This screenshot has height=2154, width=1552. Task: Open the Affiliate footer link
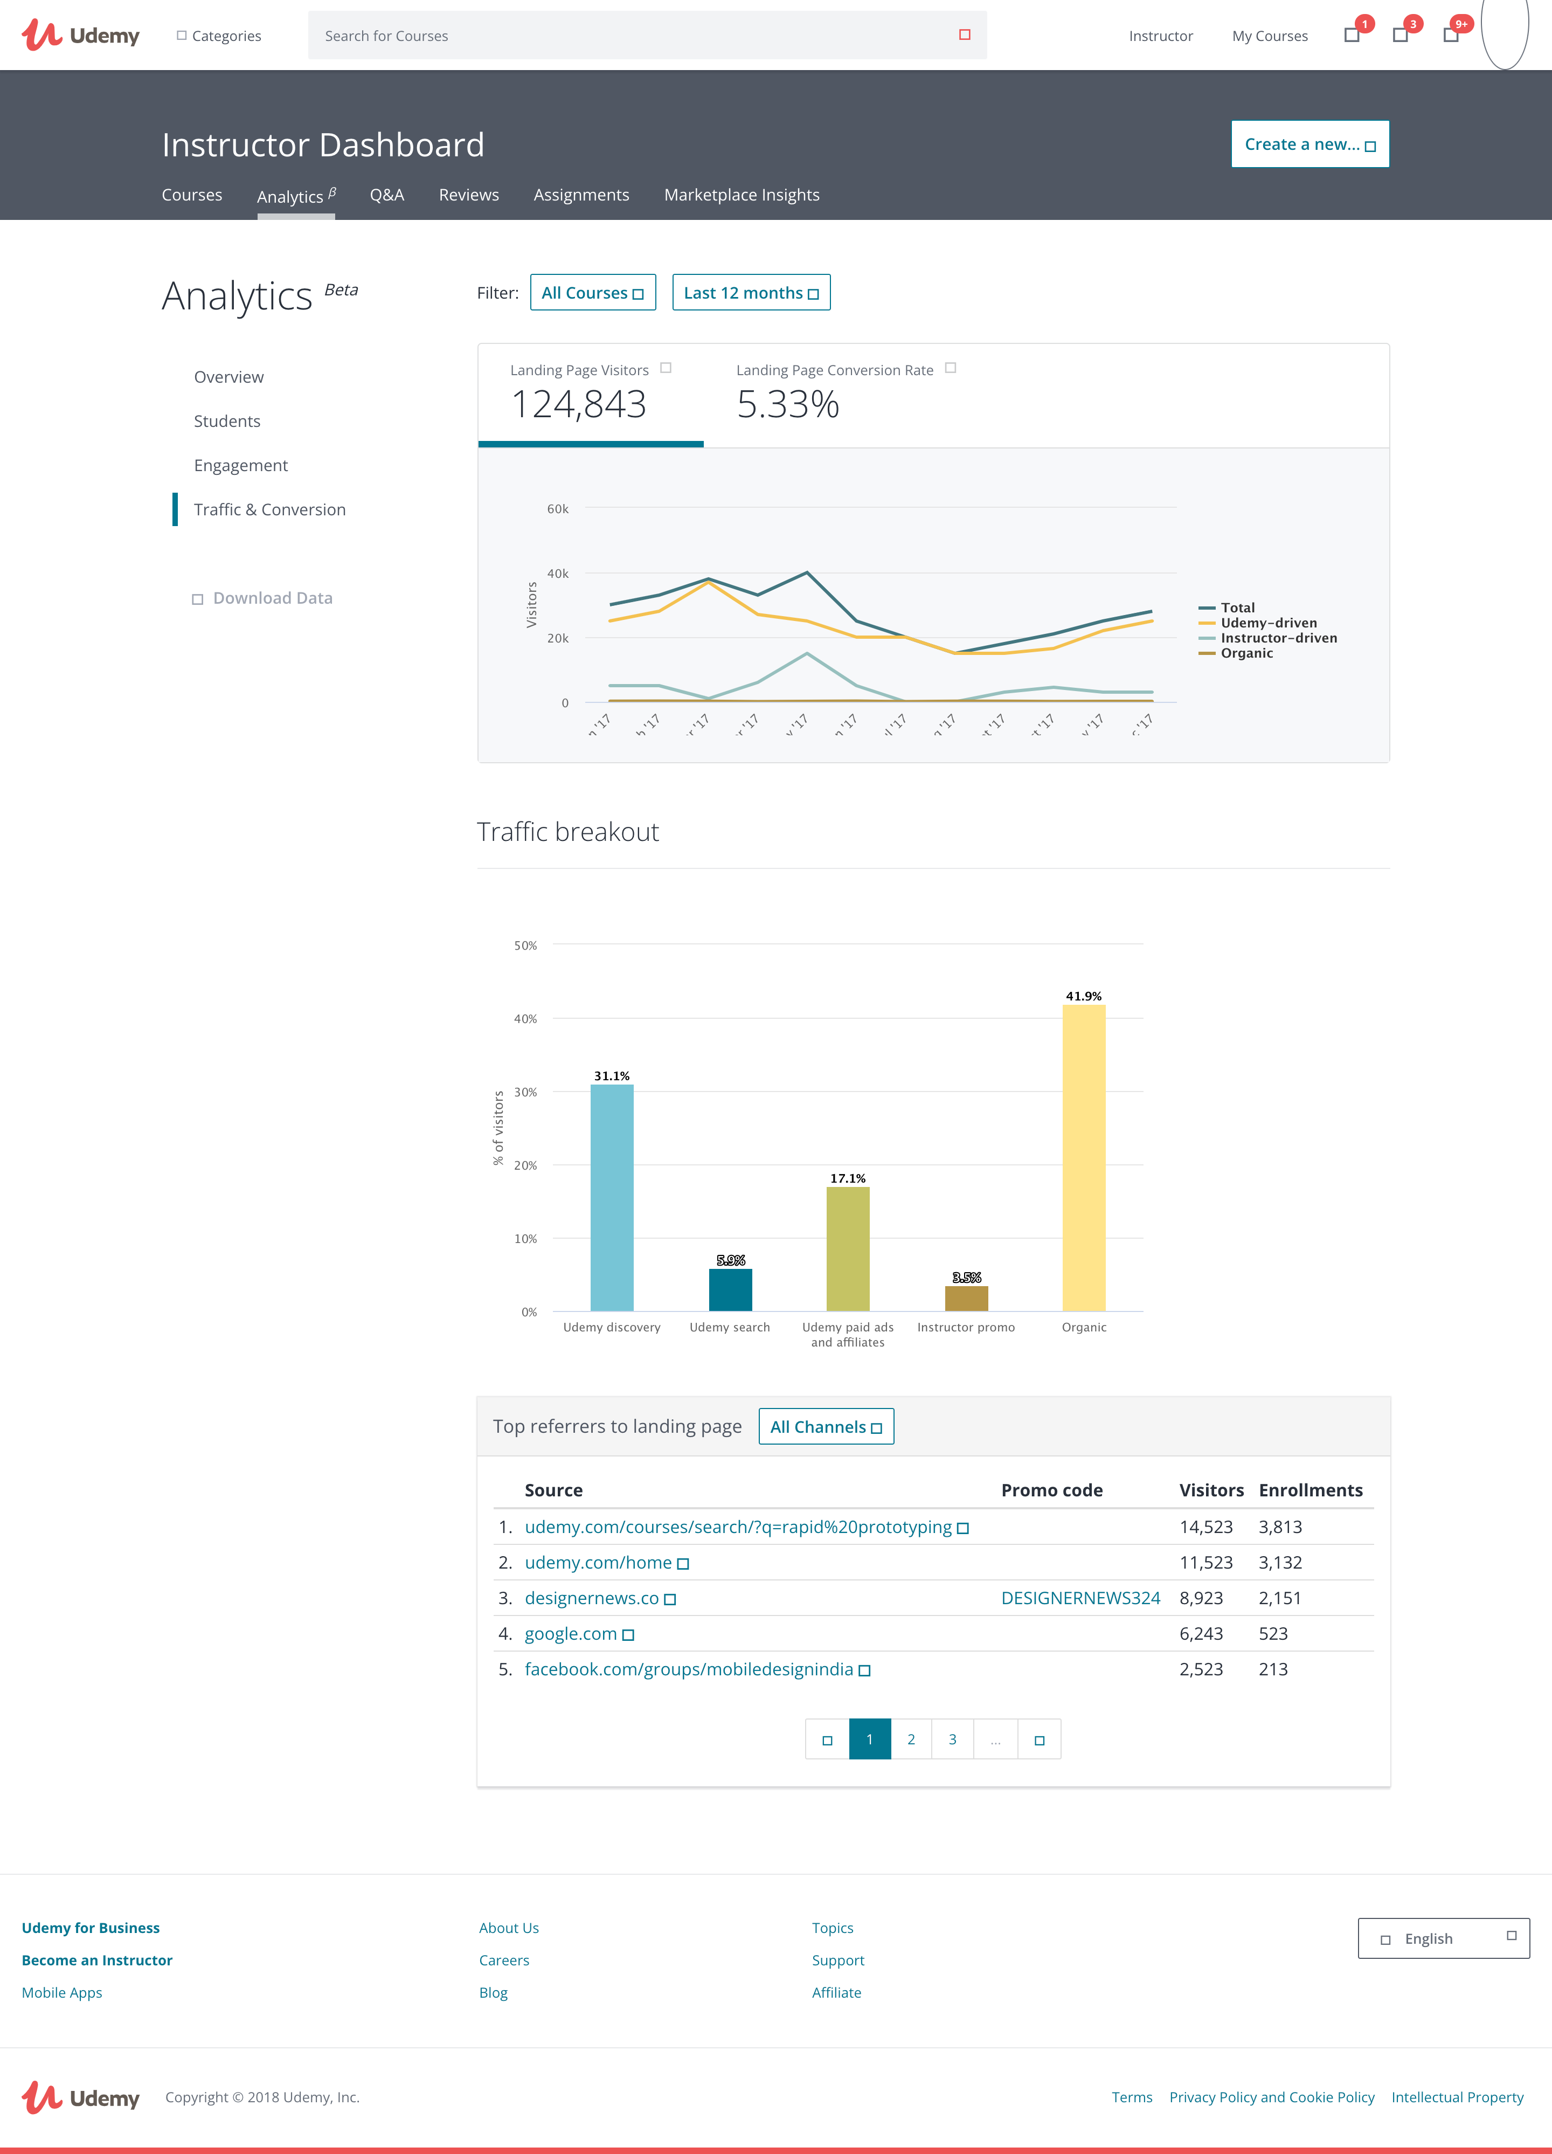pyautogui.click(x=836, y=1992)
